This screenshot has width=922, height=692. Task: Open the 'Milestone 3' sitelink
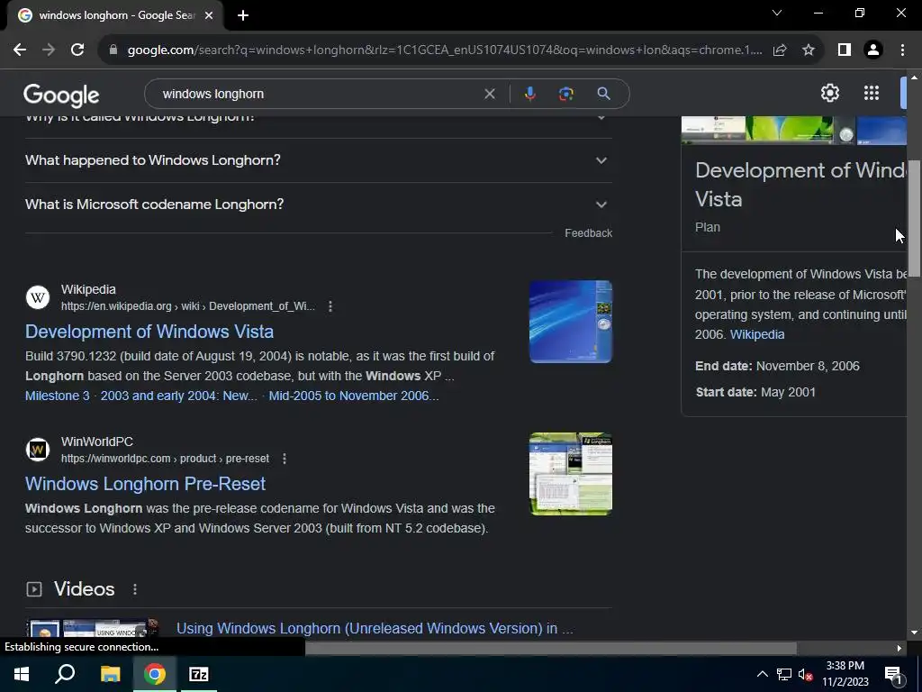coord(57,396)
